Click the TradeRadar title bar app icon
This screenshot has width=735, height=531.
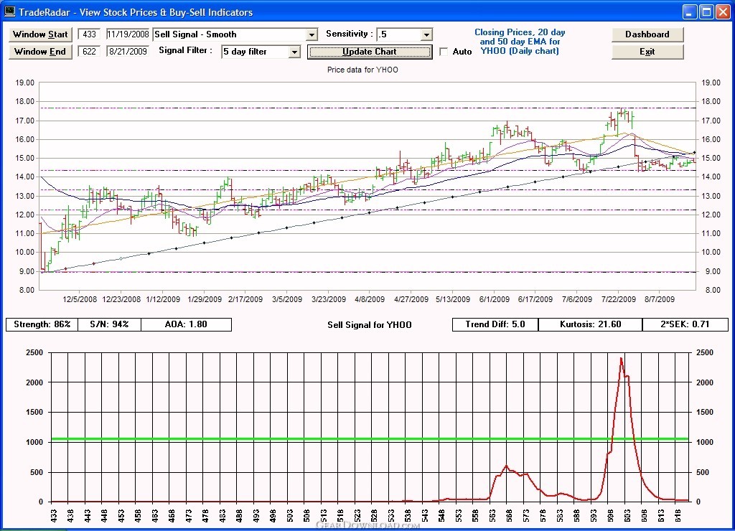point(9,11)
